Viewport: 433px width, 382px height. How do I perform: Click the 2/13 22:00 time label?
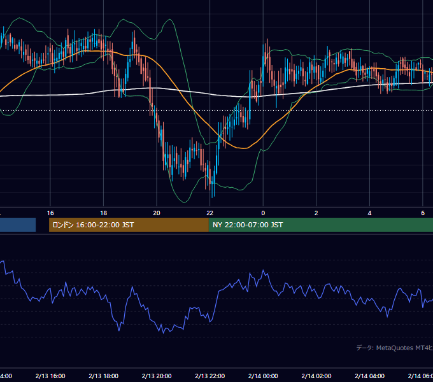pos(210,376)
